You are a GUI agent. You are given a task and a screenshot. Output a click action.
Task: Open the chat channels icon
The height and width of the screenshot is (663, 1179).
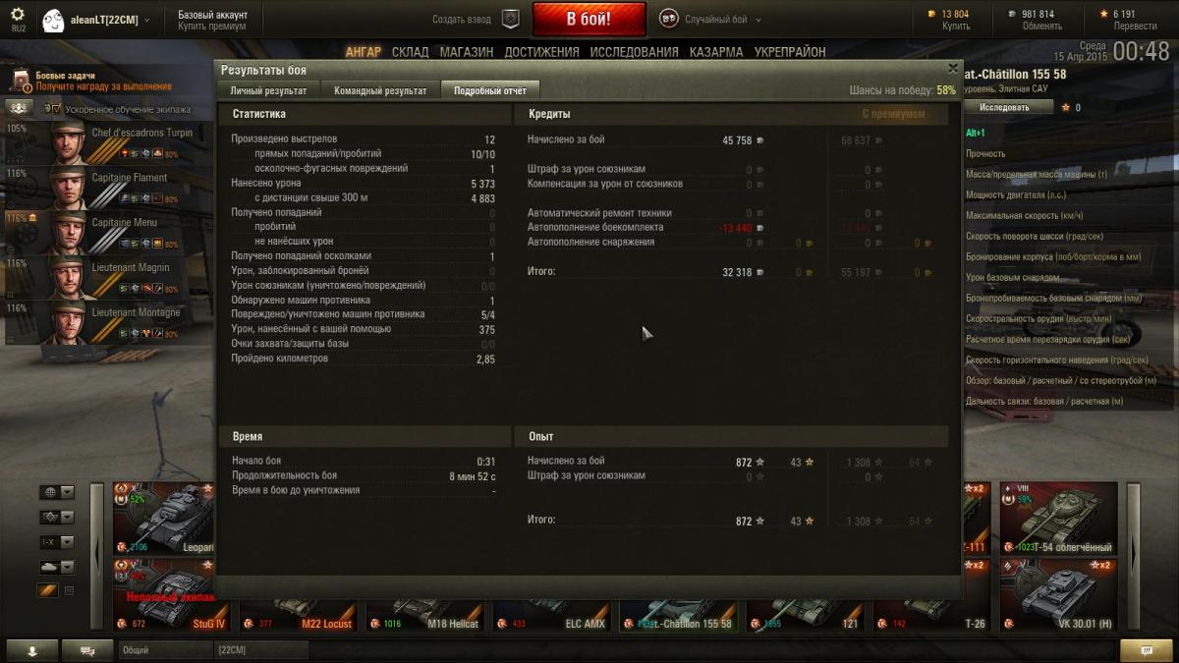87,650
